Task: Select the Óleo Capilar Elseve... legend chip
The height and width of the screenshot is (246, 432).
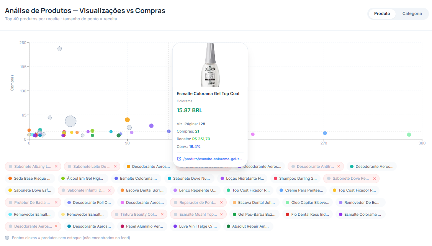Action: pos(308,202)
